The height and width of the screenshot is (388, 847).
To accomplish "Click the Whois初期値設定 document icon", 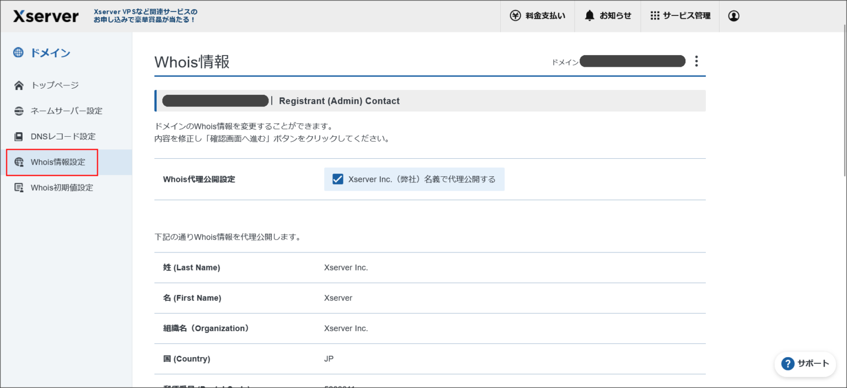I will coord(18,187).
